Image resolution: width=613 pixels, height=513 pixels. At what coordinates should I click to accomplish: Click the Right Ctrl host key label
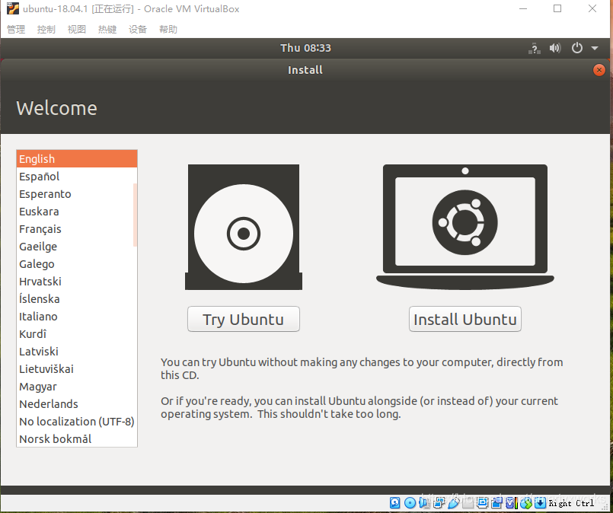click(x=571, y=503)
